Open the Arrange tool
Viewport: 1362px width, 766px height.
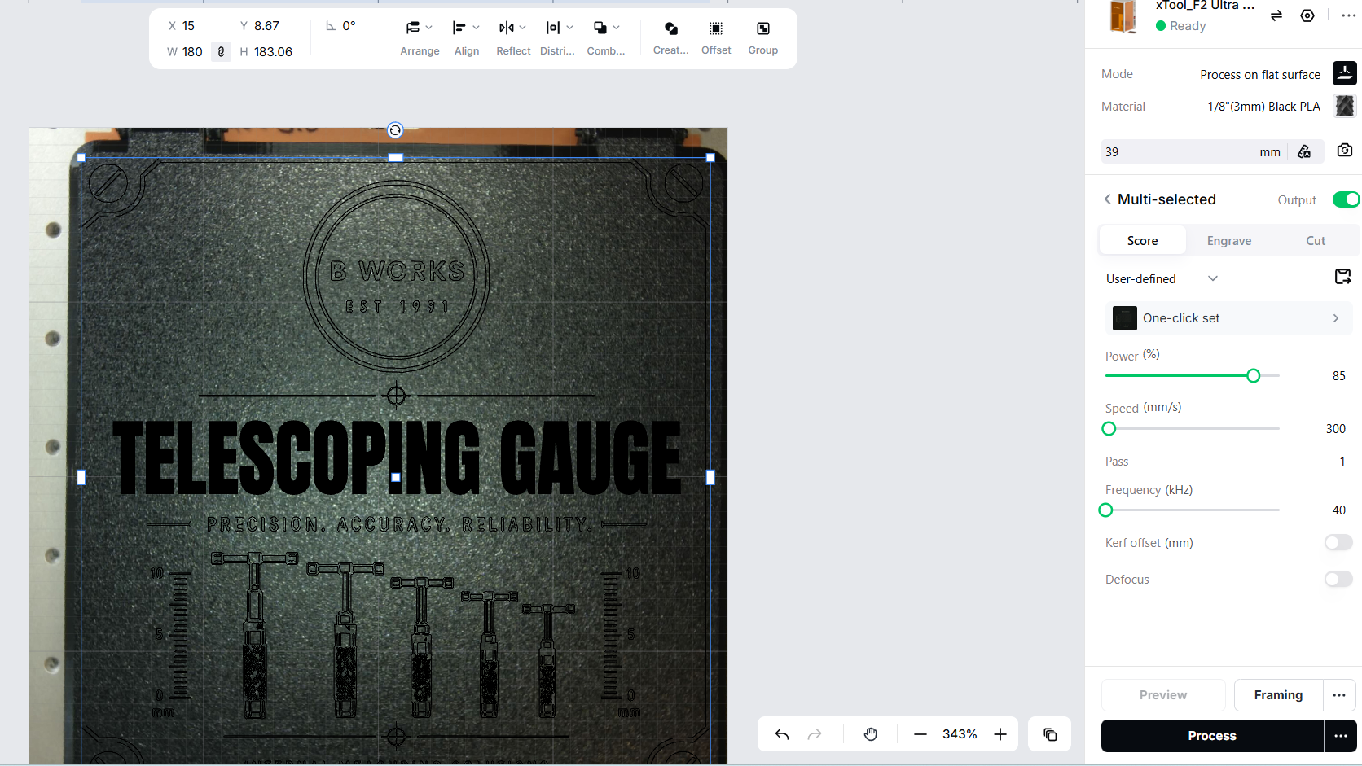[420, 38]
